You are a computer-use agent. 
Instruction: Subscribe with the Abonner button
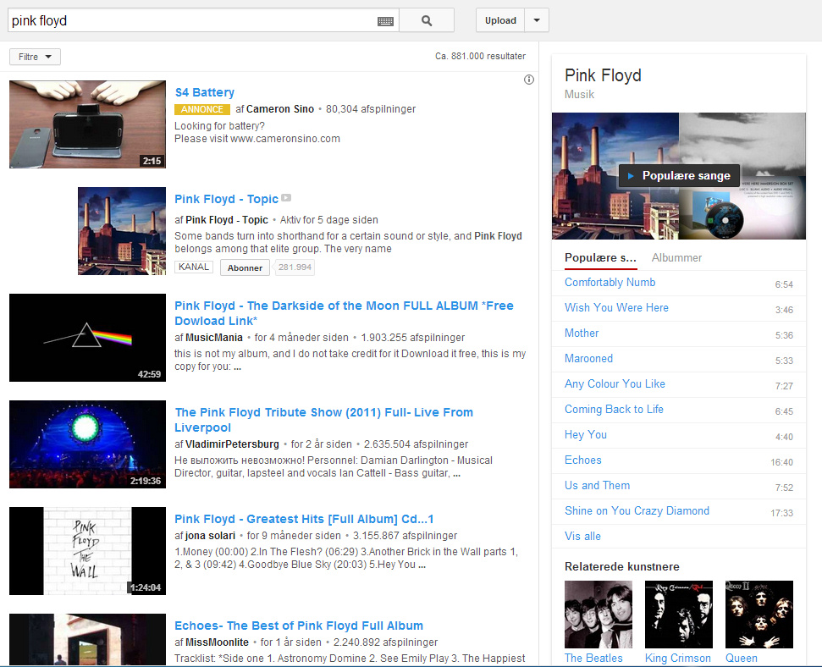coord(245,267)
